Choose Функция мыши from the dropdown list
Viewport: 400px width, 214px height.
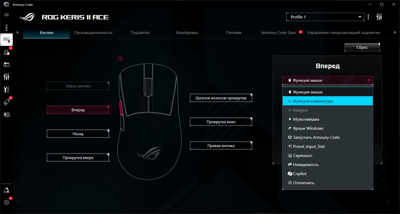(328, 92)
